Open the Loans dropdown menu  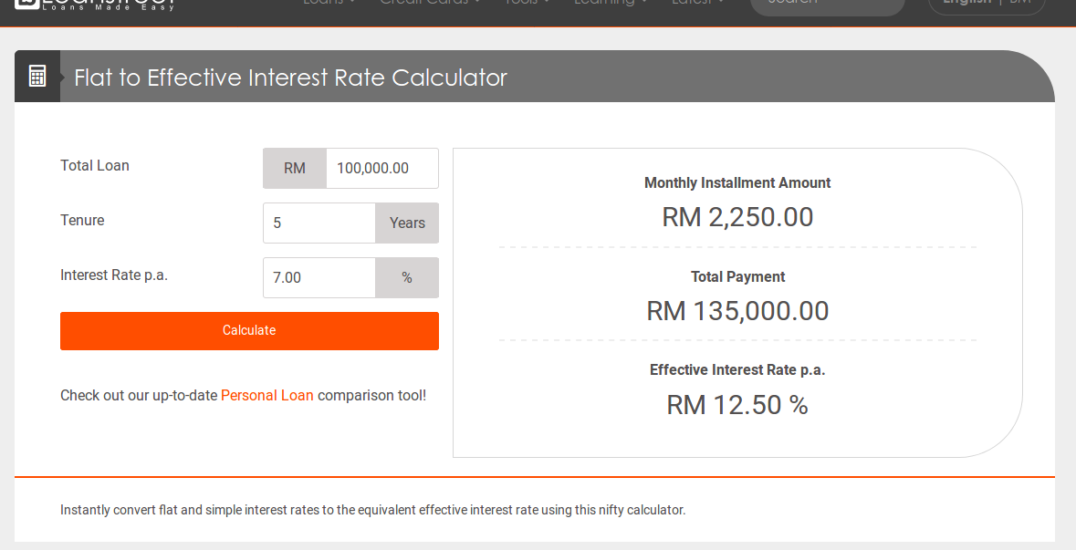coord(329,3)
